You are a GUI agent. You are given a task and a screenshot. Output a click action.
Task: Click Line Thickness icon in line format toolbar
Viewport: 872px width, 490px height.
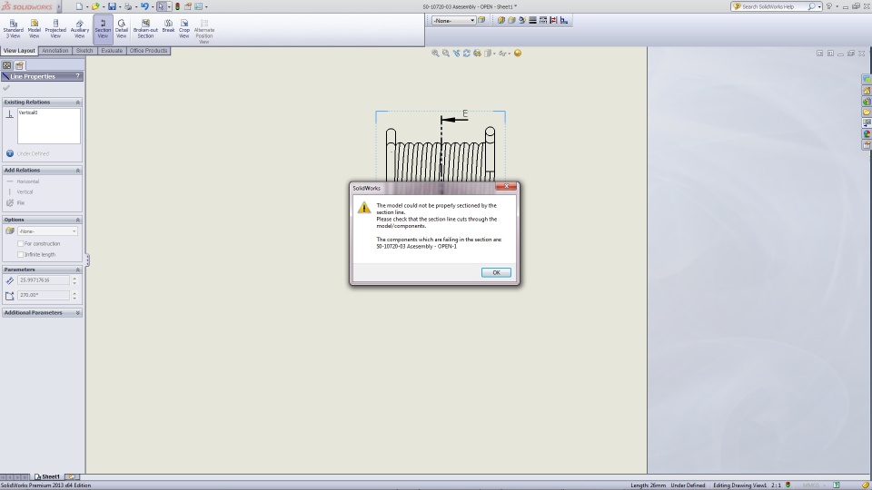pyautogui.click(x=532, y=21)
